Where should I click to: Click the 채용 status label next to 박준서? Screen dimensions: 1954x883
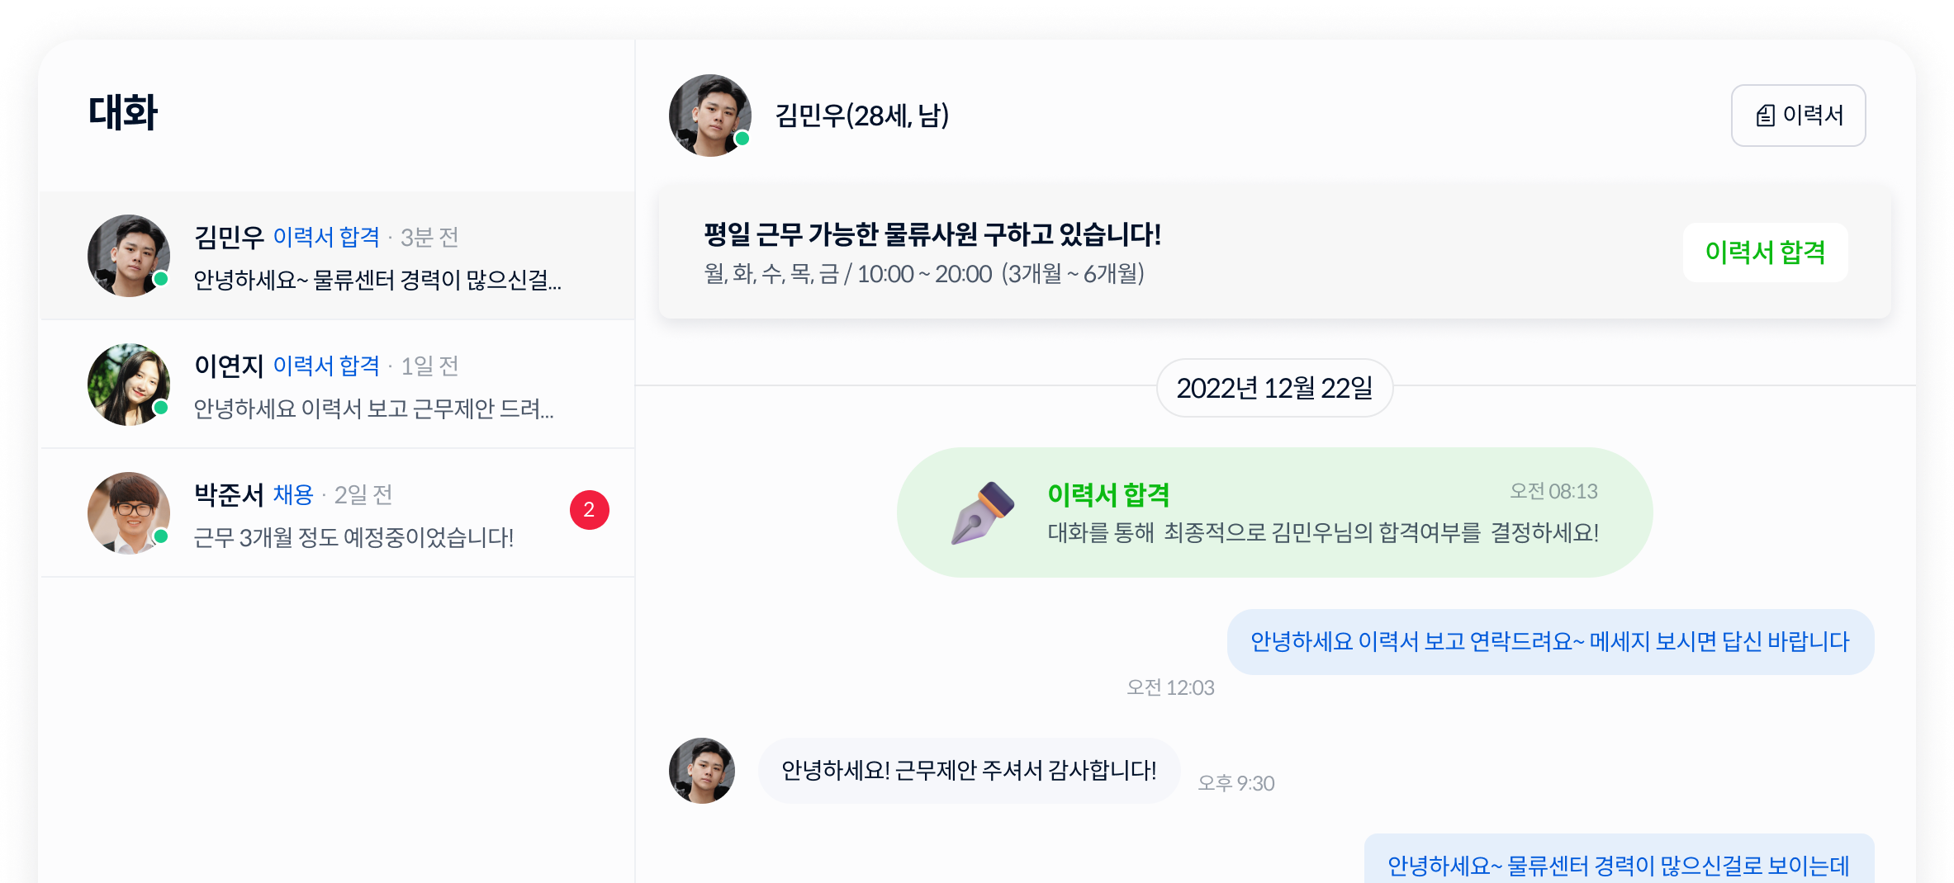tap(293, 495)
